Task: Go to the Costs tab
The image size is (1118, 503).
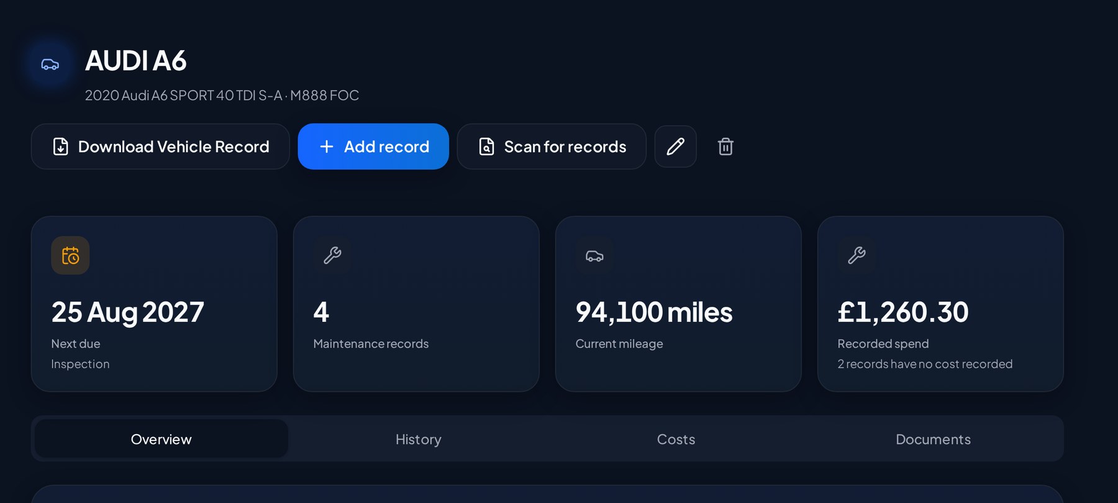Action: click(676, 439)
